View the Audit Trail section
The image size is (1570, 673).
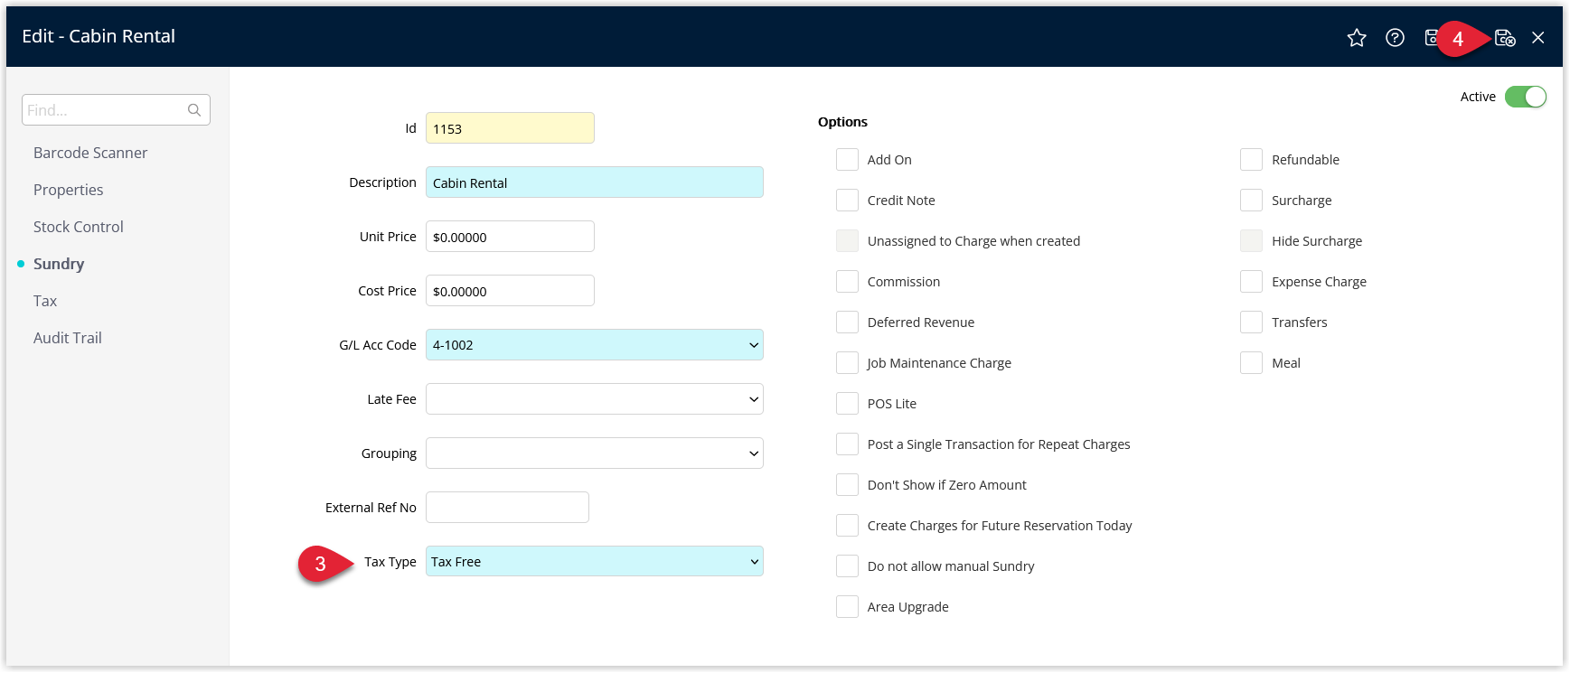[68, 338]
